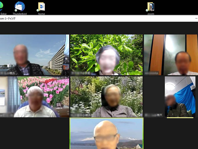This screenshot has height=149, width=198.
Task: Open the Thunderbird desktop shortcut icon
Action: (19, 6)
